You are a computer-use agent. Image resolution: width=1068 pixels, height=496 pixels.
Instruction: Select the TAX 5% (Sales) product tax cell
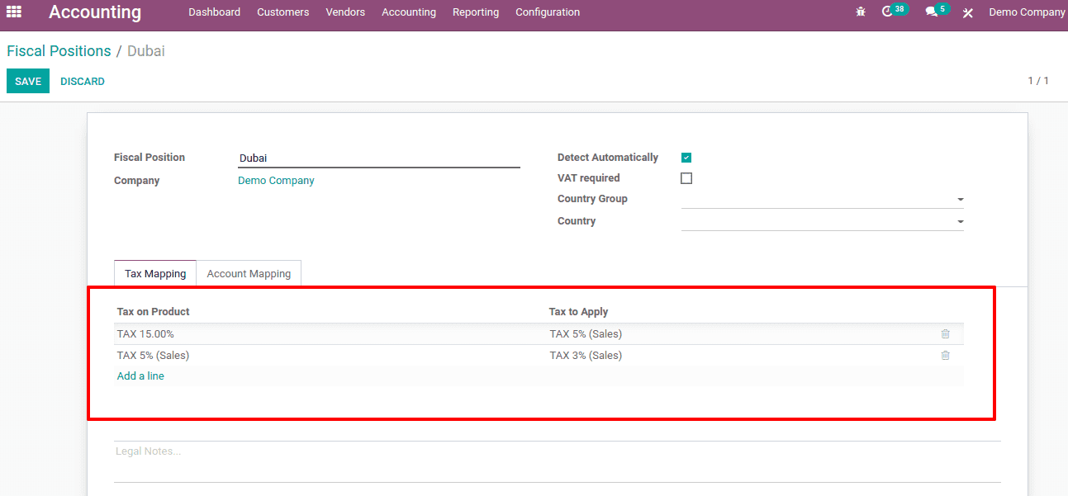pyautogui.click(x=330, y=356)
